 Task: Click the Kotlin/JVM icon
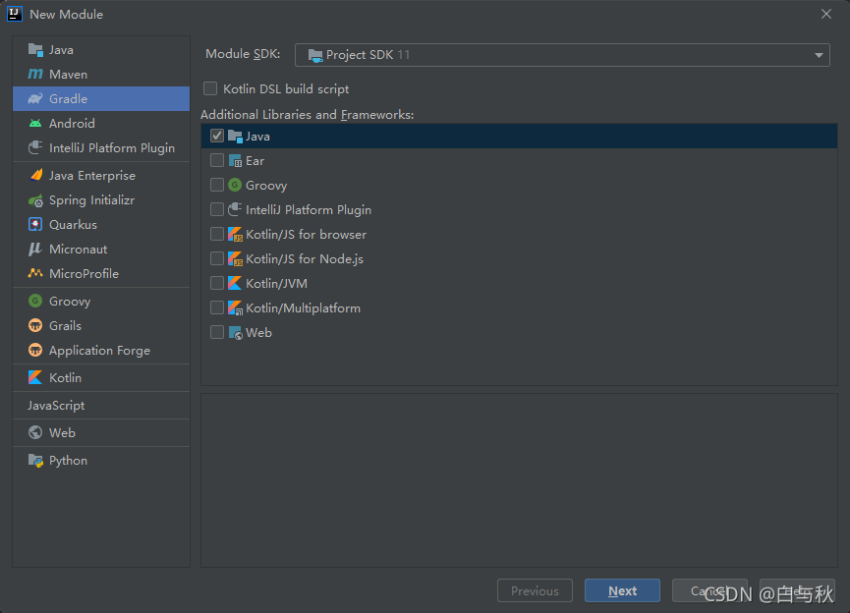(x=235, y=284)
